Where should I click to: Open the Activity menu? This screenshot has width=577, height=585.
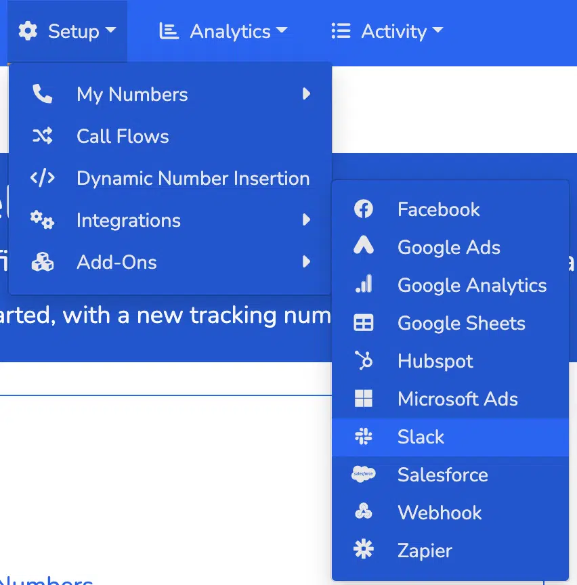tap(387, 31)
